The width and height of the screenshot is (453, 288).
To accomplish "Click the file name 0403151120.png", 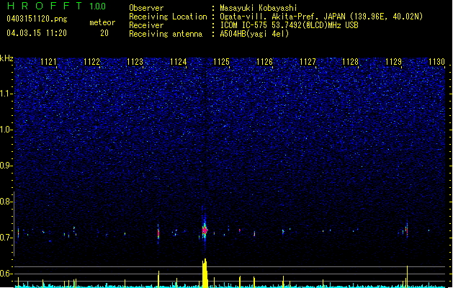I will (x=37, y=19).
